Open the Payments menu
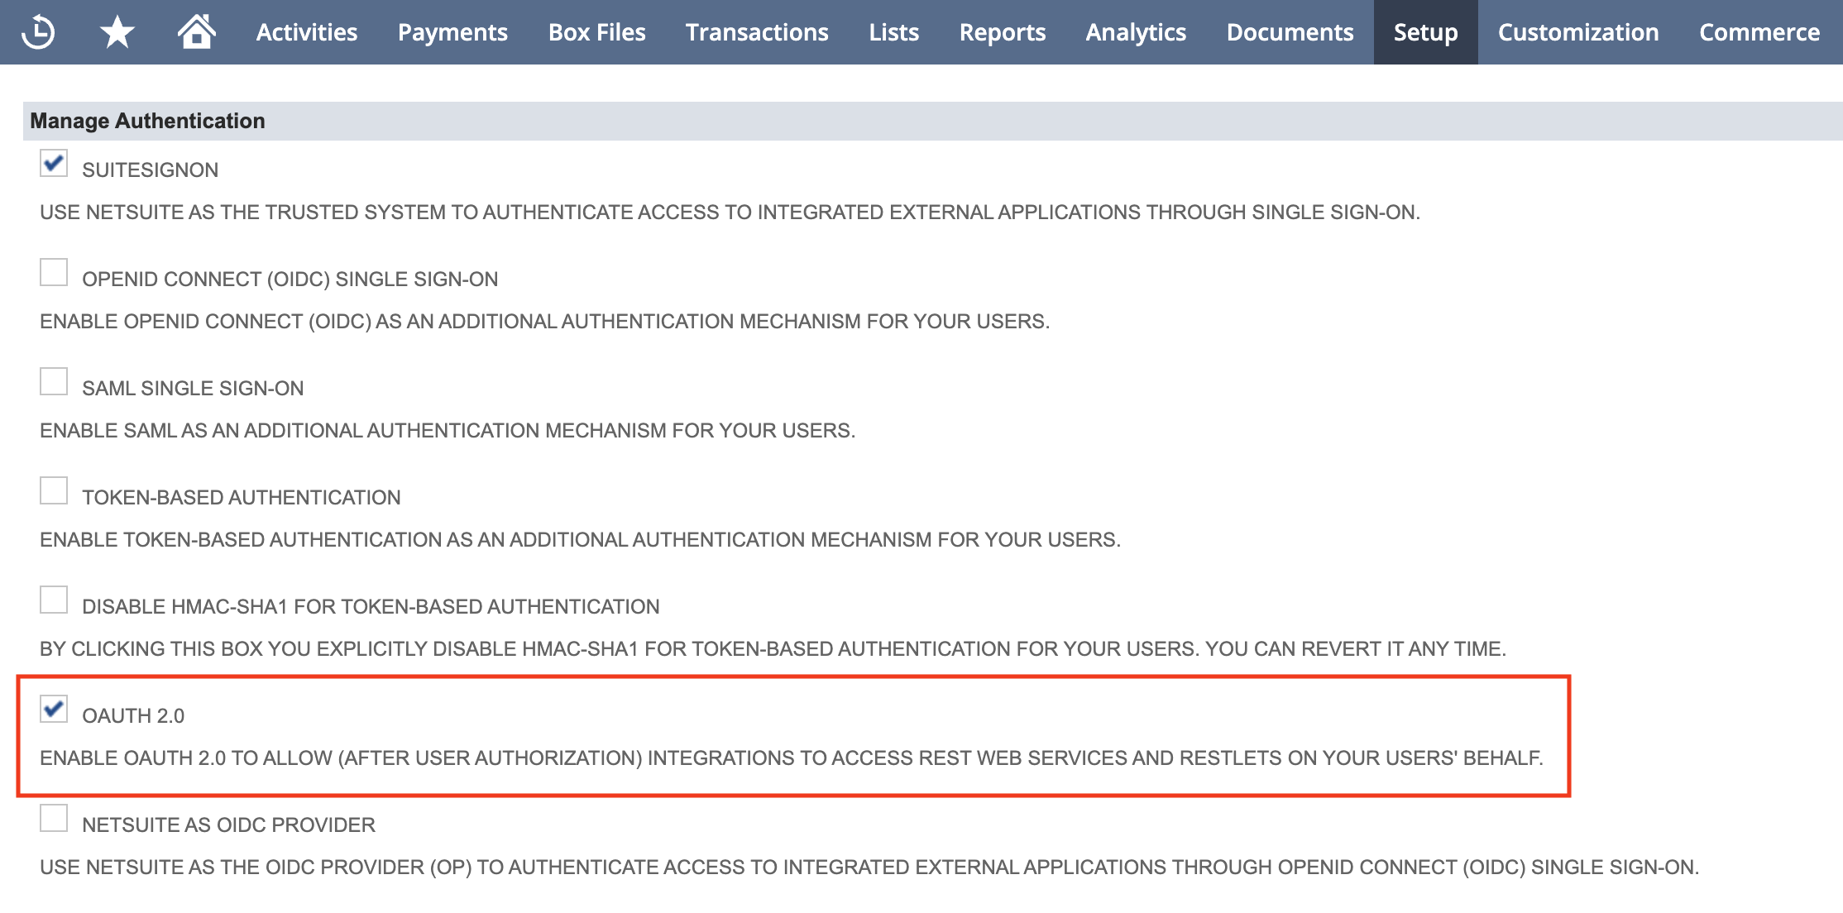This screenshot has height=913, width=1843. point(452,32)
